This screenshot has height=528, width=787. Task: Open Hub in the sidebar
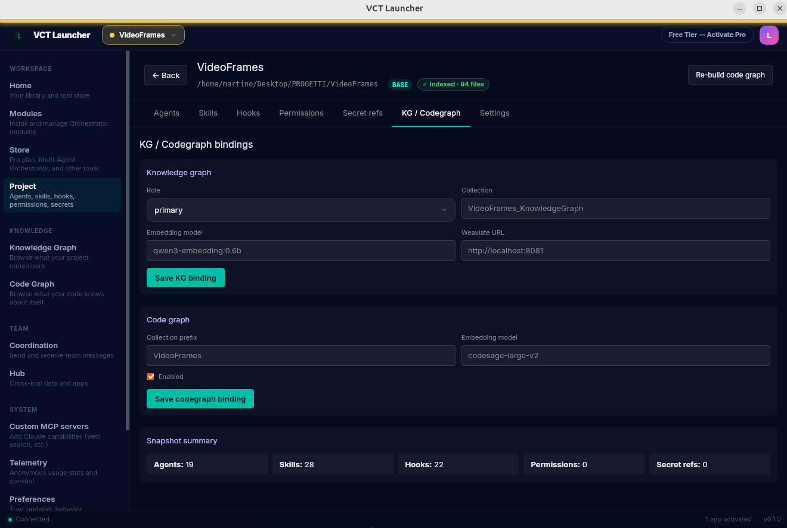[62, 378]
